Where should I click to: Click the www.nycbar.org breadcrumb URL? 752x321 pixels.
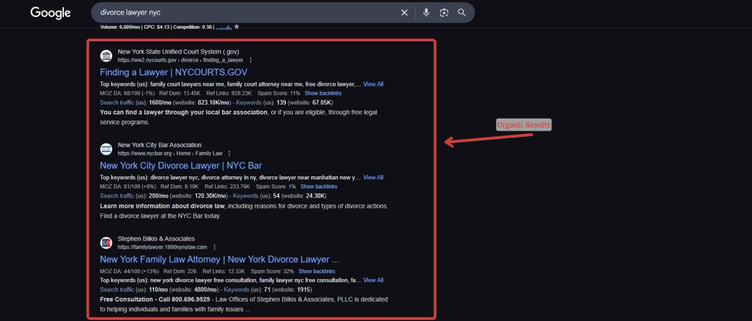[170, 153]
